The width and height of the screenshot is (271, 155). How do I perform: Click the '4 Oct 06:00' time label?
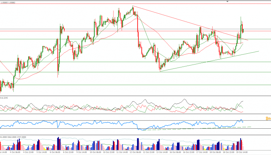pyautogui.click(x=15, y=152)
